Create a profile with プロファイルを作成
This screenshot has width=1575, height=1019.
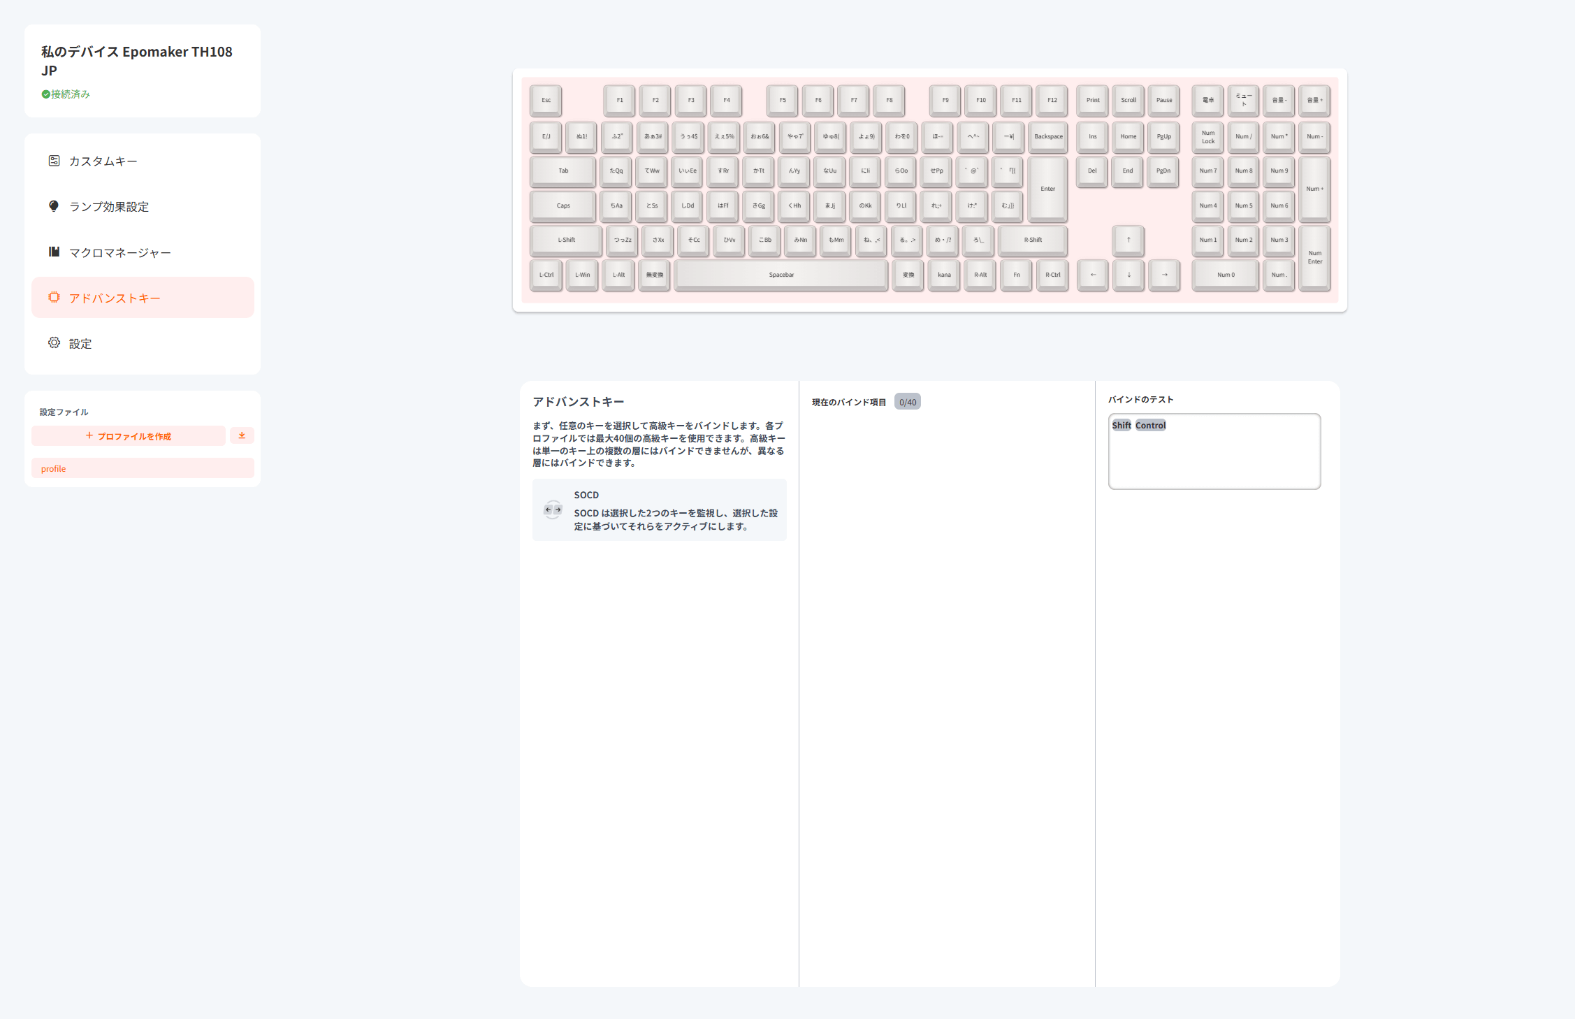click(x=129, y=436)
